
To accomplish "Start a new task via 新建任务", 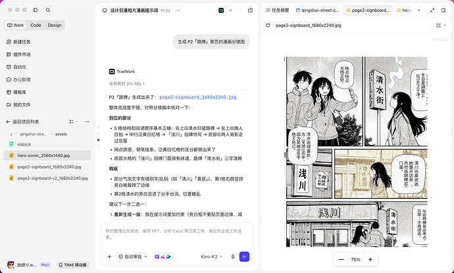I will click(x=18, y=42).
